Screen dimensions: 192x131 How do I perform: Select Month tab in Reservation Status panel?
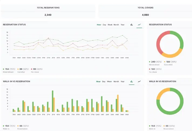(116, 25)
